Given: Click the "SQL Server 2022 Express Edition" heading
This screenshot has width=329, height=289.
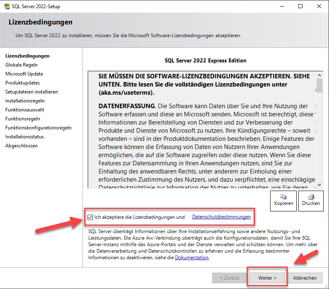Looking at the screenshot, I should click(x=206, y=60).
